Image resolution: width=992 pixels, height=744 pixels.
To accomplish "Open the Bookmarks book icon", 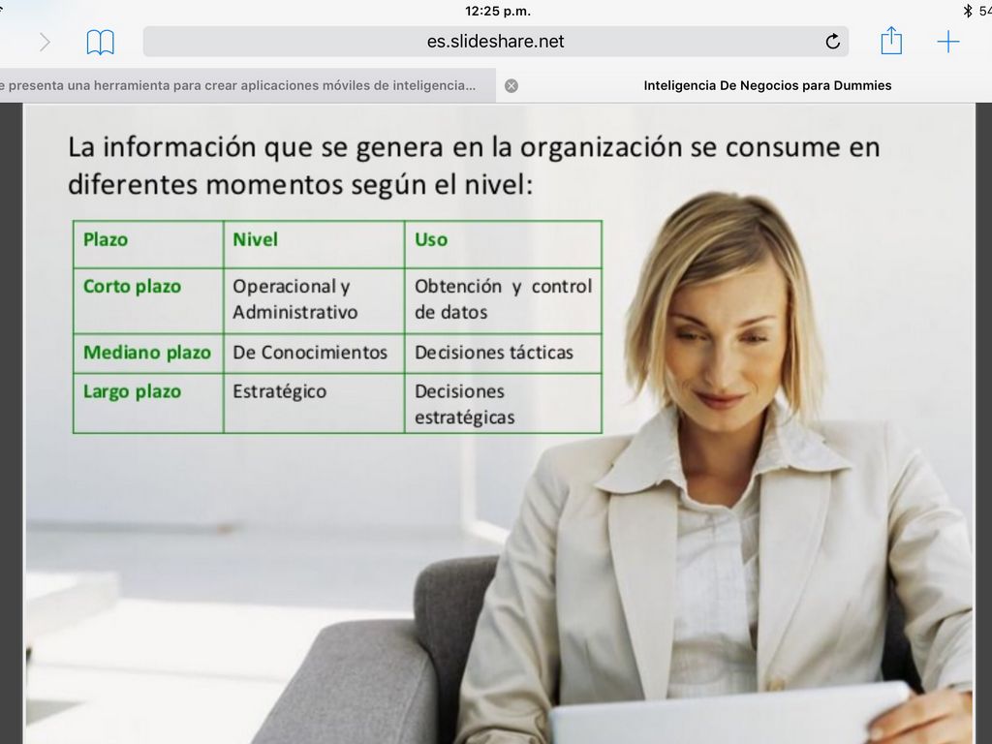I will pos(100,42).
